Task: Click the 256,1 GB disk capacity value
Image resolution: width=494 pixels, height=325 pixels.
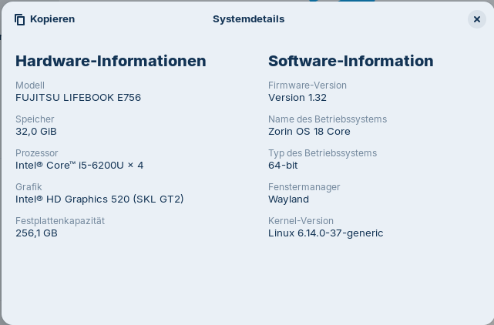Action: click(x=36, y=233)
